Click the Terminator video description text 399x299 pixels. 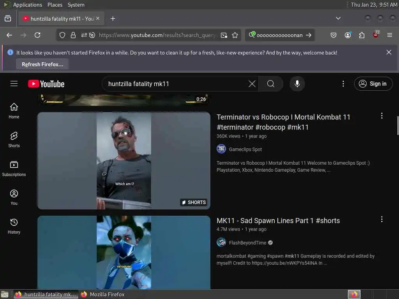click(x=293, y=167)
